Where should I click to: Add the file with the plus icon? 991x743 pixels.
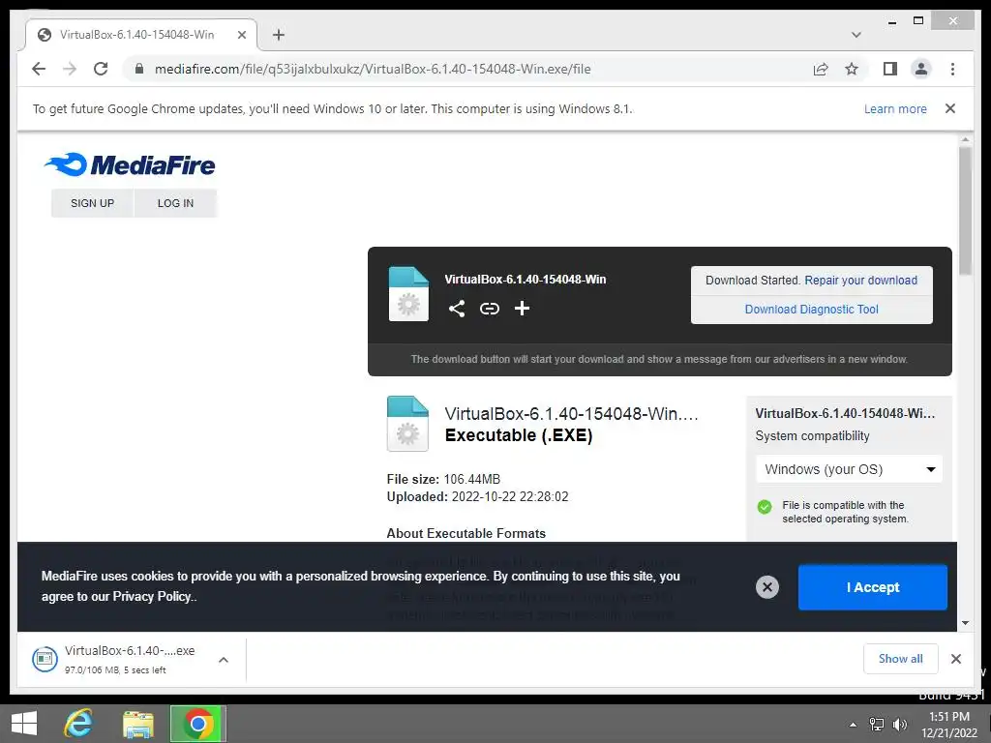522,309
